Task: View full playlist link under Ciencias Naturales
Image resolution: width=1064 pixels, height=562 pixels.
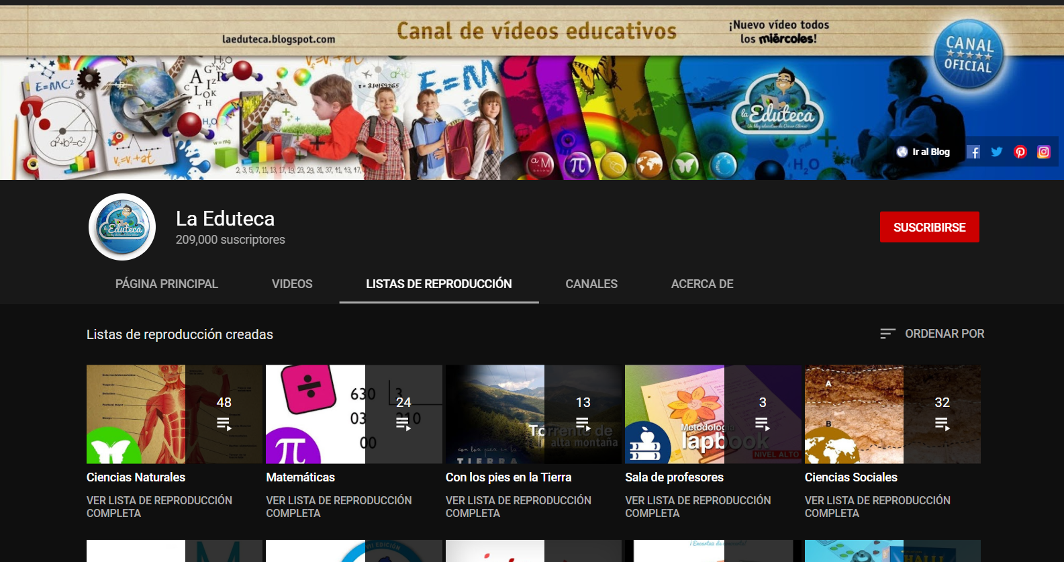Action: pos(159,507)
